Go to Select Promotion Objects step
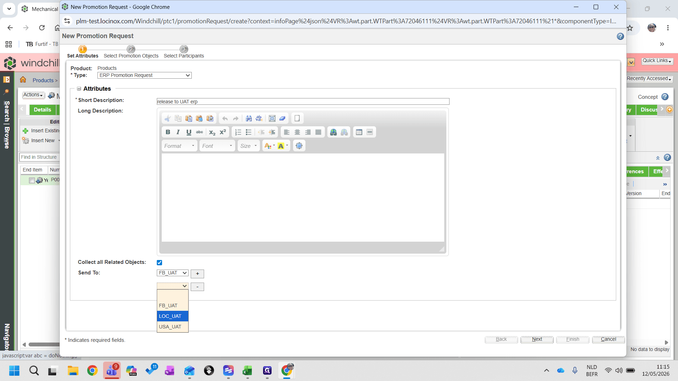 tap(131, 53)
